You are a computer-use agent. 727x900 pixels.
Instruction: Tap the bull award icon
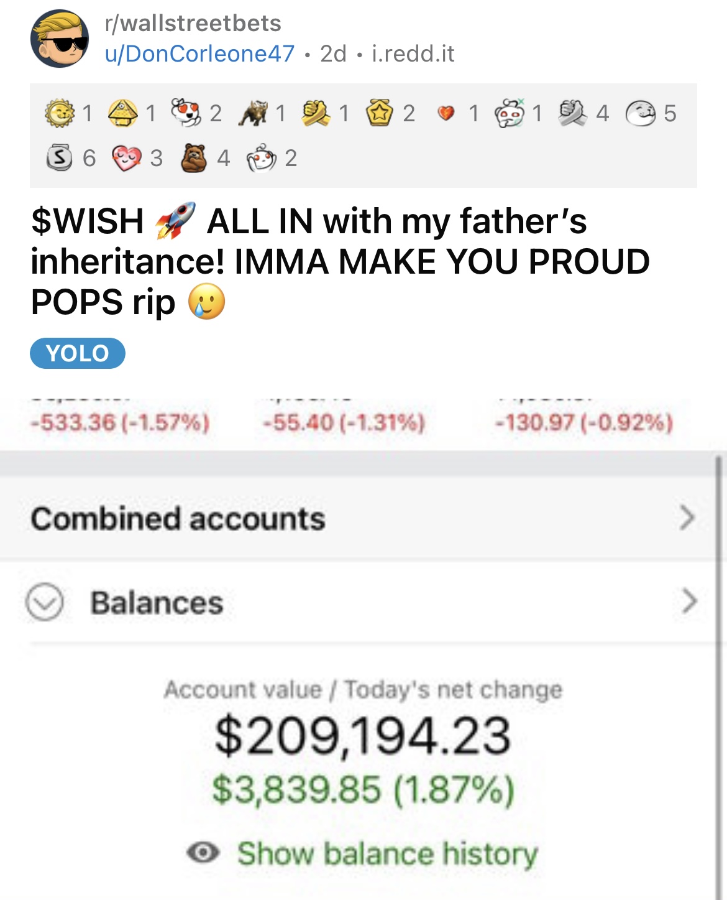pyautogui.click(x=252, y=113)
